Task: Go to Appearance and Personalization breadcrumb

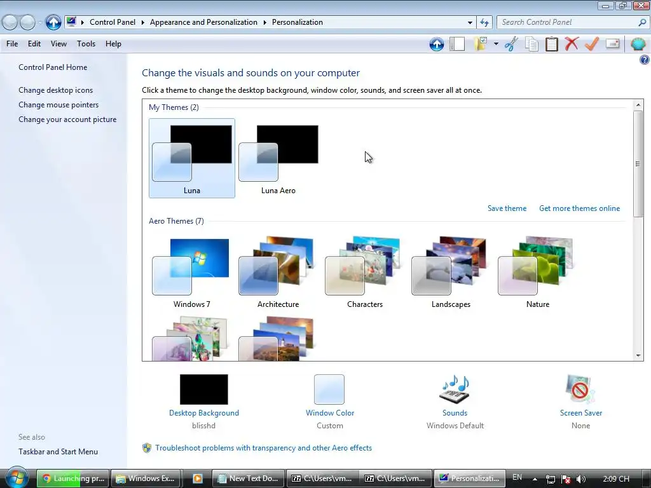Action: 203,22
